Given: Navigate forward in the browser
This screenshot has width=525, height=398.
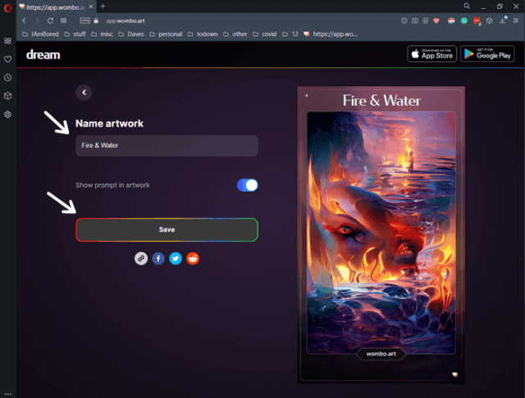Looking at the screenshot, I should pyautogui.click(x=37, y=20).
